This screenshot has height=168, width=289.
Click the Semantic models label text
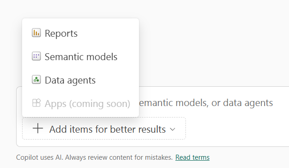[x=81, y=56]
